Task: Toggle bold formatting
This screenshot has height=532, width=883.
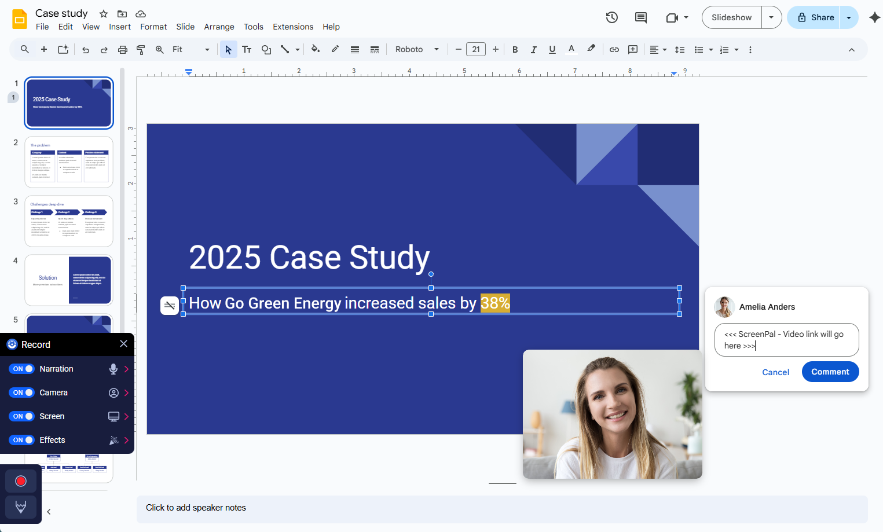Action: coord(515,50)
